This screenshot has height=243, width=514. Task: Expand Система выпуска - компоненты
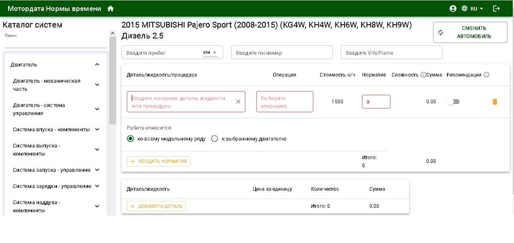[x=97, y=149]
